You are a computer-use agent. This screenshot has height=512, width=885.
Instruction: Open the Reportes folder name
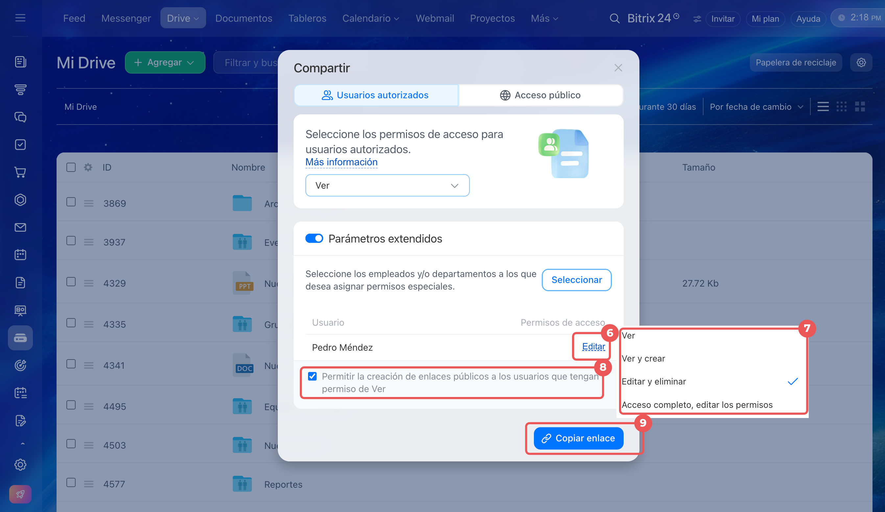tap(283, 484)
